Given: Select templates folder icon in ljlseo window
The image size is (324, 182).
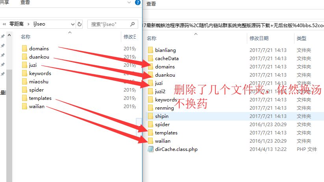Looking at the screenshot, I should click(24, 98).
